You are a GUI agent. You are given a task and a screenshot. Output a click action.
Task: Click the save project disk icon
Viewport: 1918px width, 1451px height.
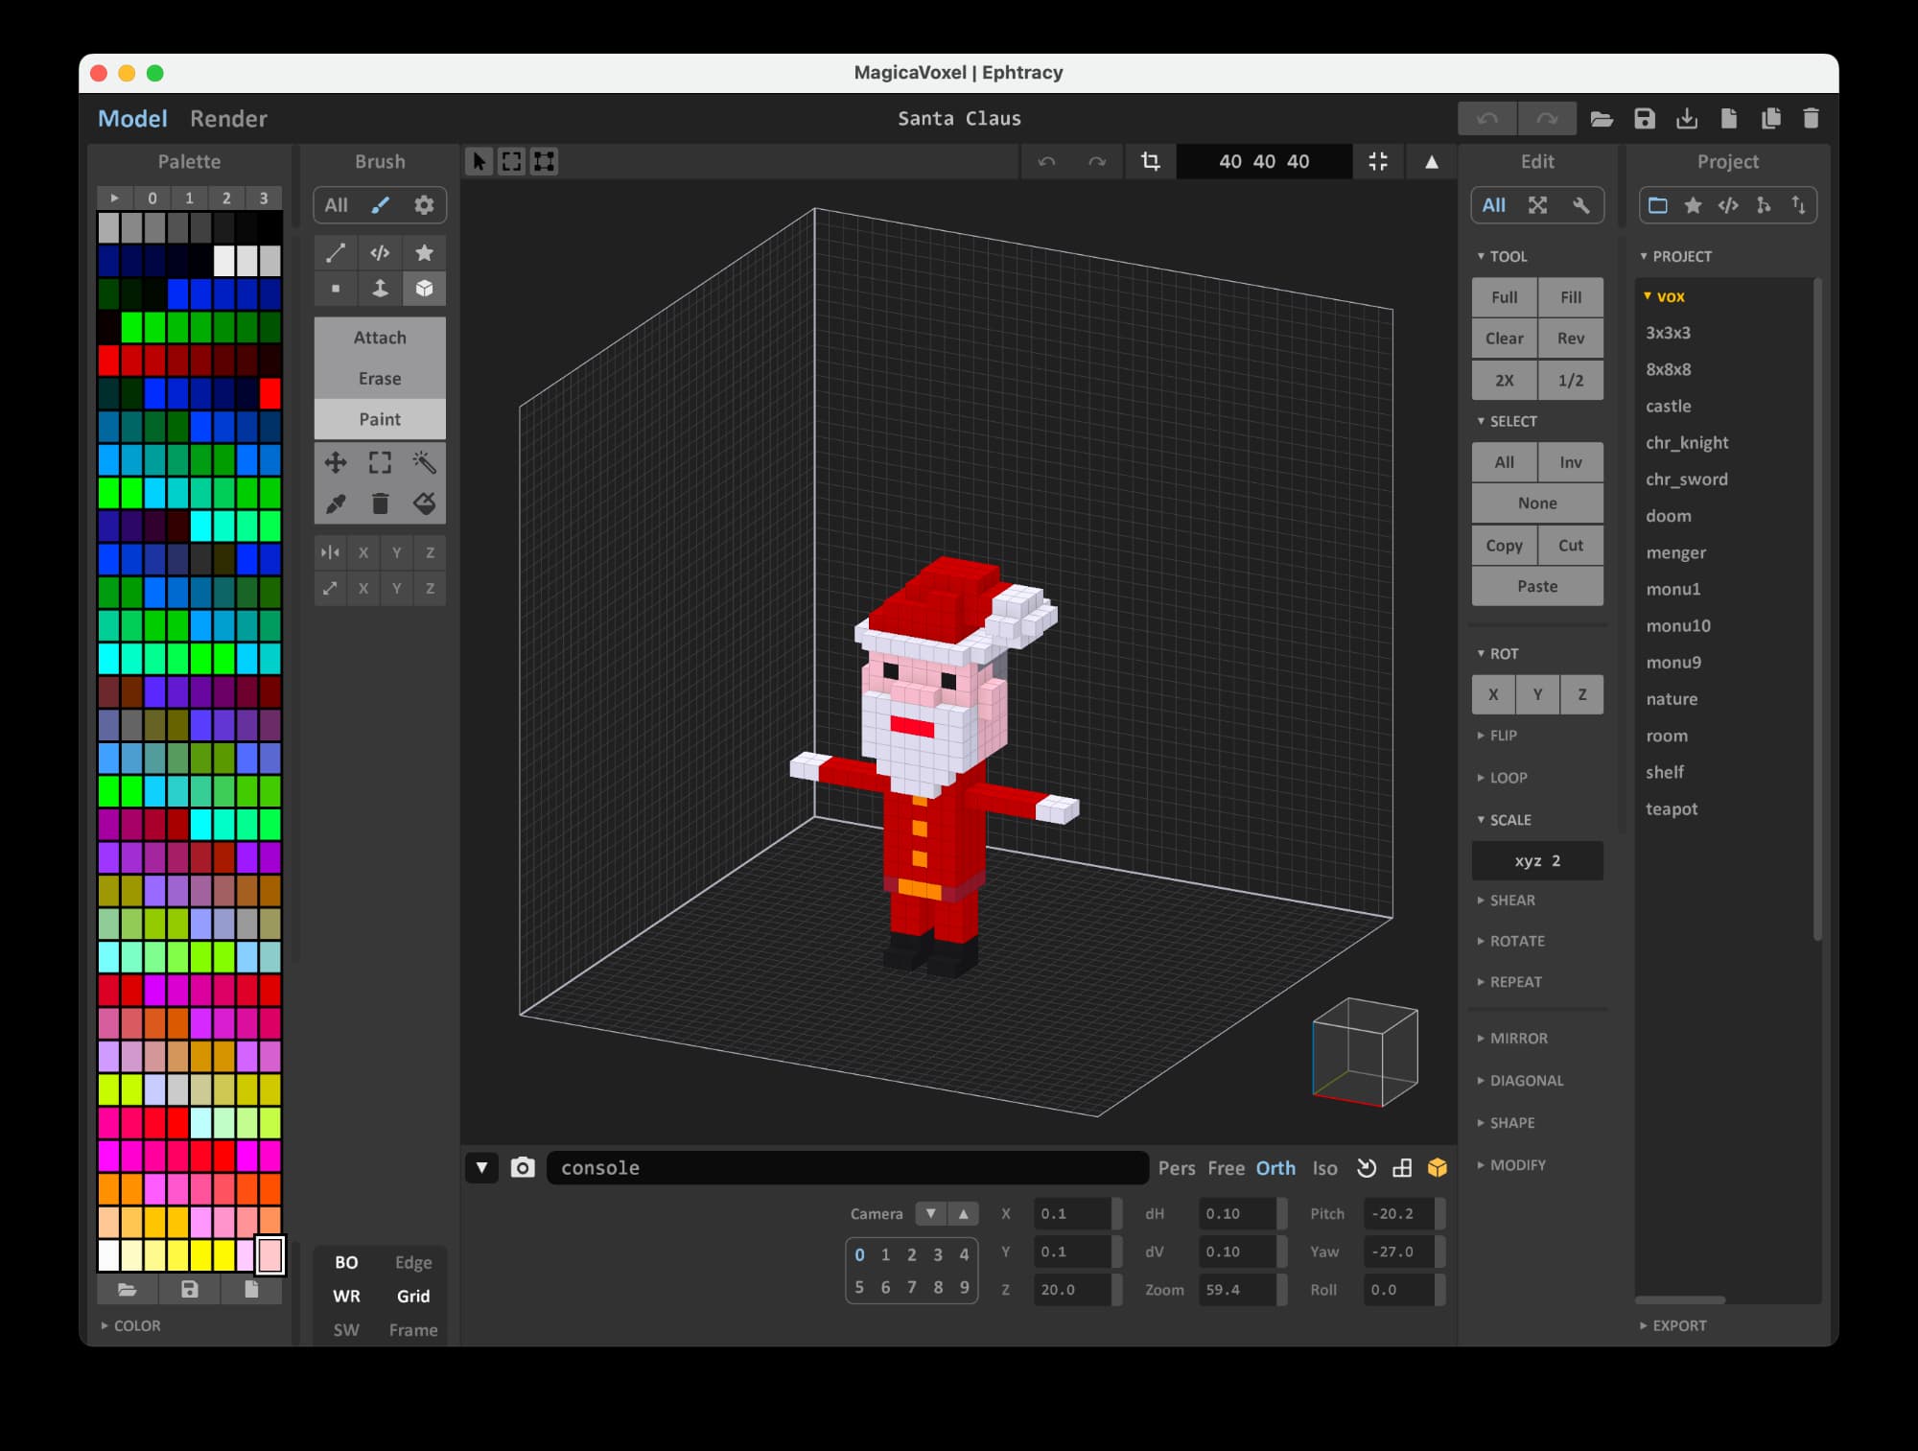(x=1645, y=118)
